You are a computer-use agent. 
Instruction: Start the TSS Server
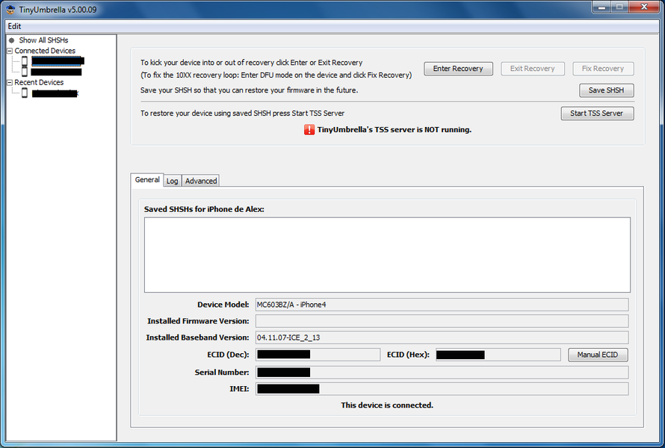pos(597,113)
